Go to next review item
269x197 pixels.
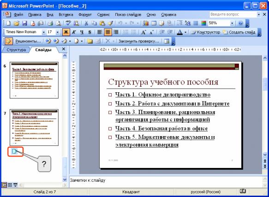tap(56, 41)
